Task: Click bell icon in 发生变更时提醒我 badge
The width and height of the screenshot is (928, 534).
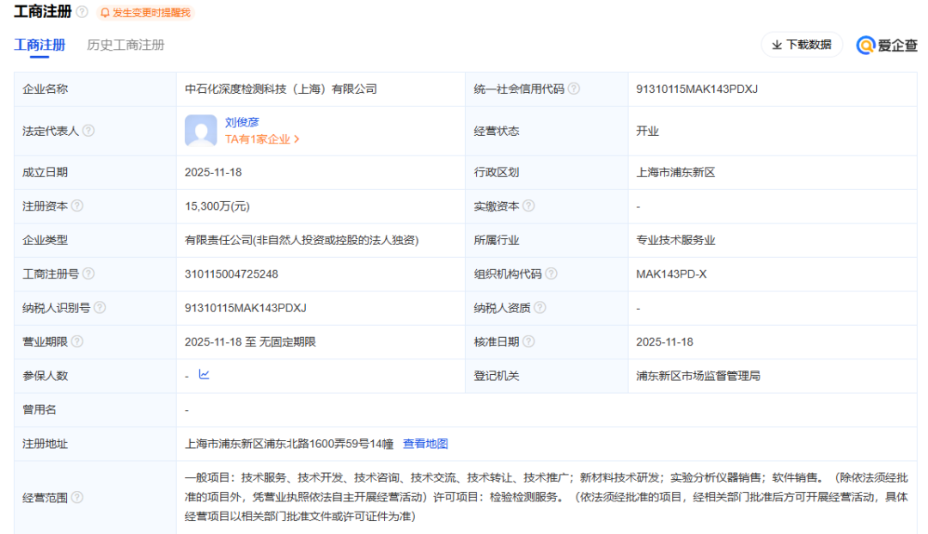Action: pos(105,12)
